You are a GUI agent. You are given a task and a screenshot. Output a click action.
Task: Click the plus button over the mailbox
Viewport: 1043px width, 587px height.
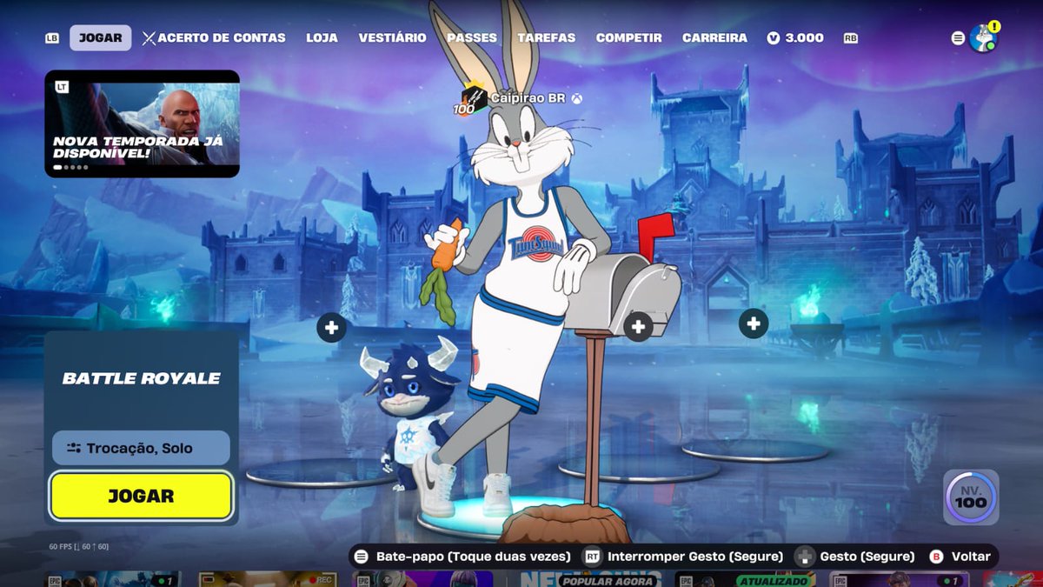click(x=638, y=327)
